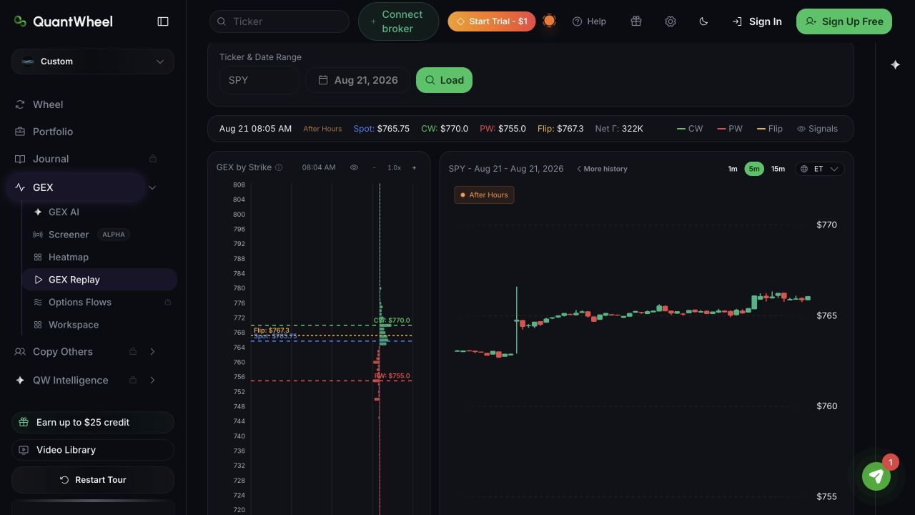Open the Workspace item
Image resolution: width=915 pixels, height=515 pixels.
pos(74,325)
